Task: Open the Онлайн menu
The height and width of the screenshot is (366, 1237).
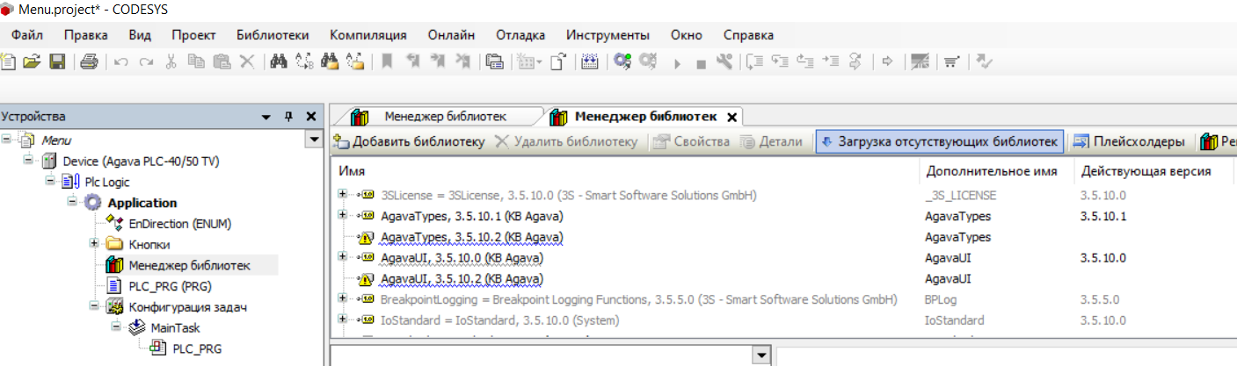Action: (x=452, y=35)
